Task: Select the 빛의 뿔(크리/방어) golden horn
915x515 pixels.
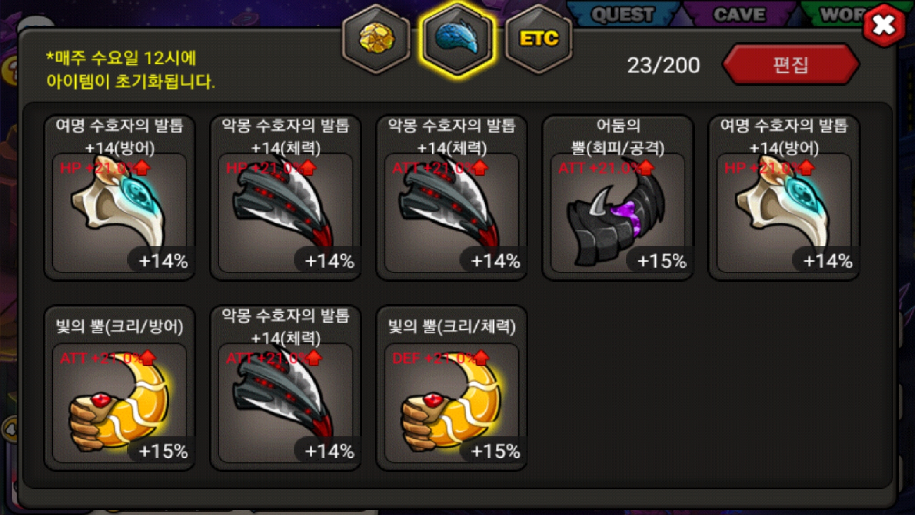Action: click(x=120, y=388)
